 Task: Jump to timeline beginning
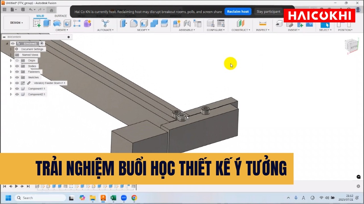click(4, 186)
